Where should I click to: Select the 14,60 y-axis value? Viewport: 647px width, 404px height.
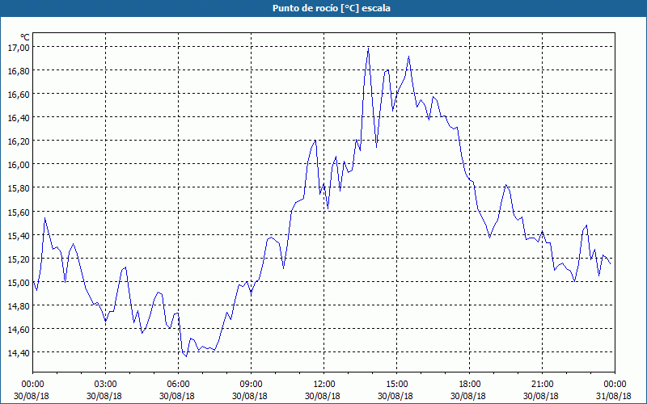pos(19,329)
